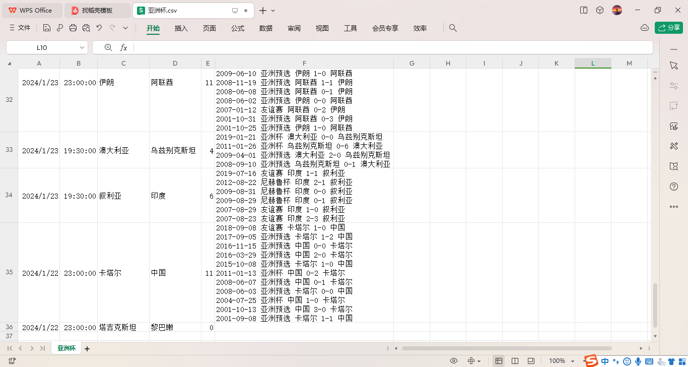The height and width of the screenshot is (367, 688).
Task: Click the print icon in quick toolbar
Action: (x=73, y=28)
